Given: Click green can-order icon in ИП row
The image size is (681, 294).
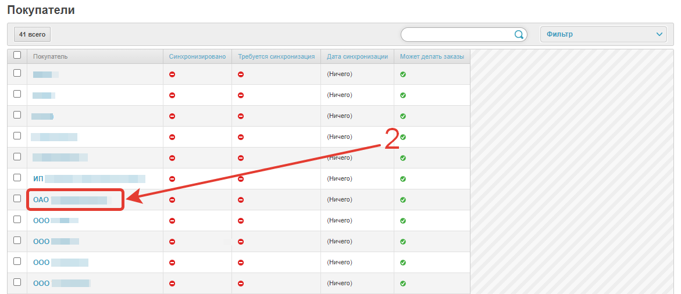Looking at the screenshot, I should point(403,179).
